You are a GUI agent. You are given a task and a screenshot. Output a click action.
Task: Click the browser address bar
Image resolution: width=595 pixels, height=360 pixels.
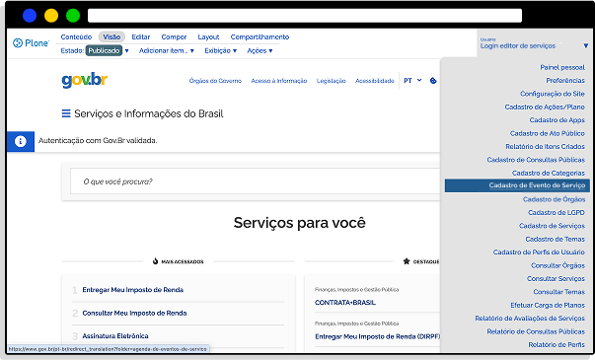pos(305,16)
